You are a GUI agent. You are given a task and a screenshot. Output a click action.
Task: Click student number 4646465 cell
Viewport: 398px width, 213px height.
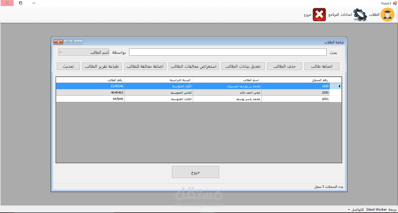click(x=90, y=92)
